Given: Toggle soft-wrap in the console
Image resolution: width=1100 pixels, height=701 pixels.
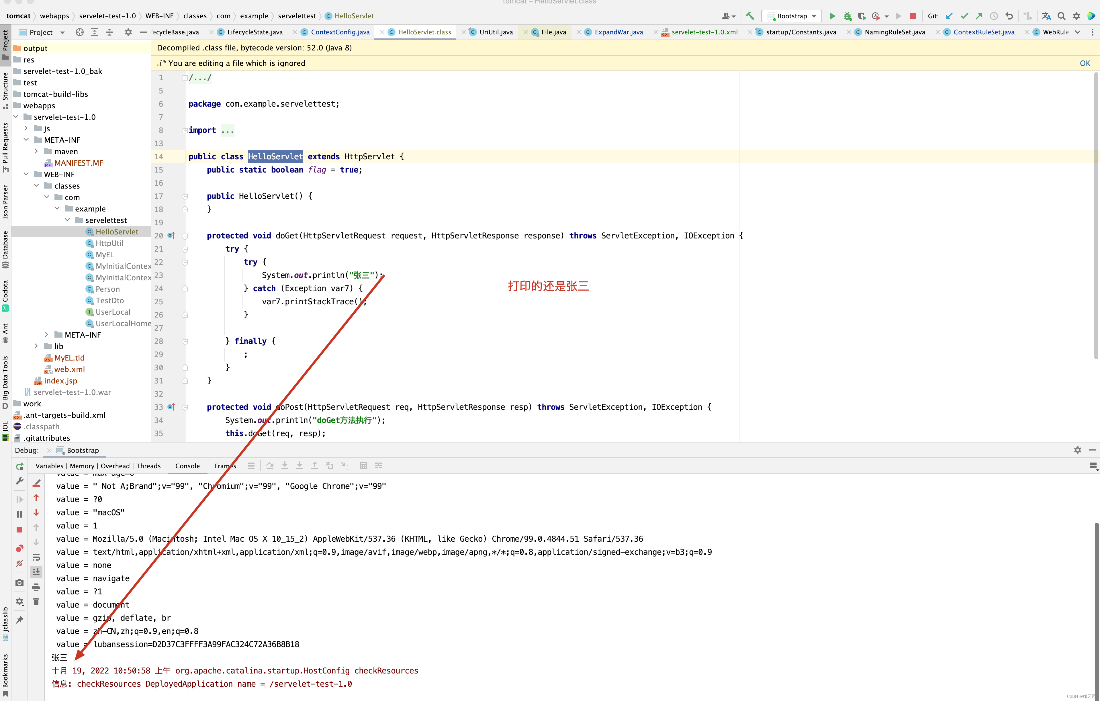Looking at the screenshot, I should click(x=36, y=557).
